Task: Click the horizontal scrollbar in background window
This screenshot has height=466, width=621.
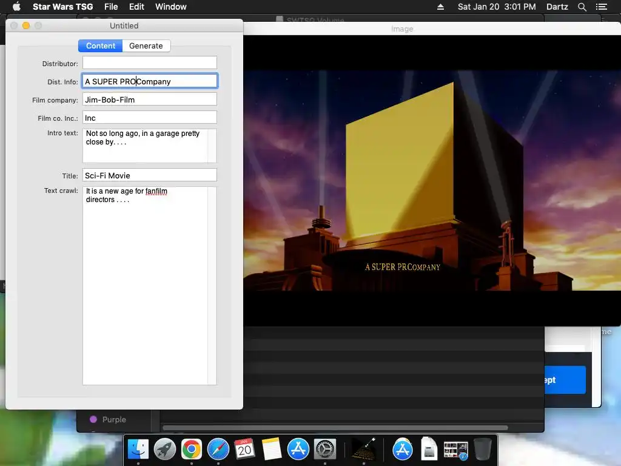Action: 335,428
